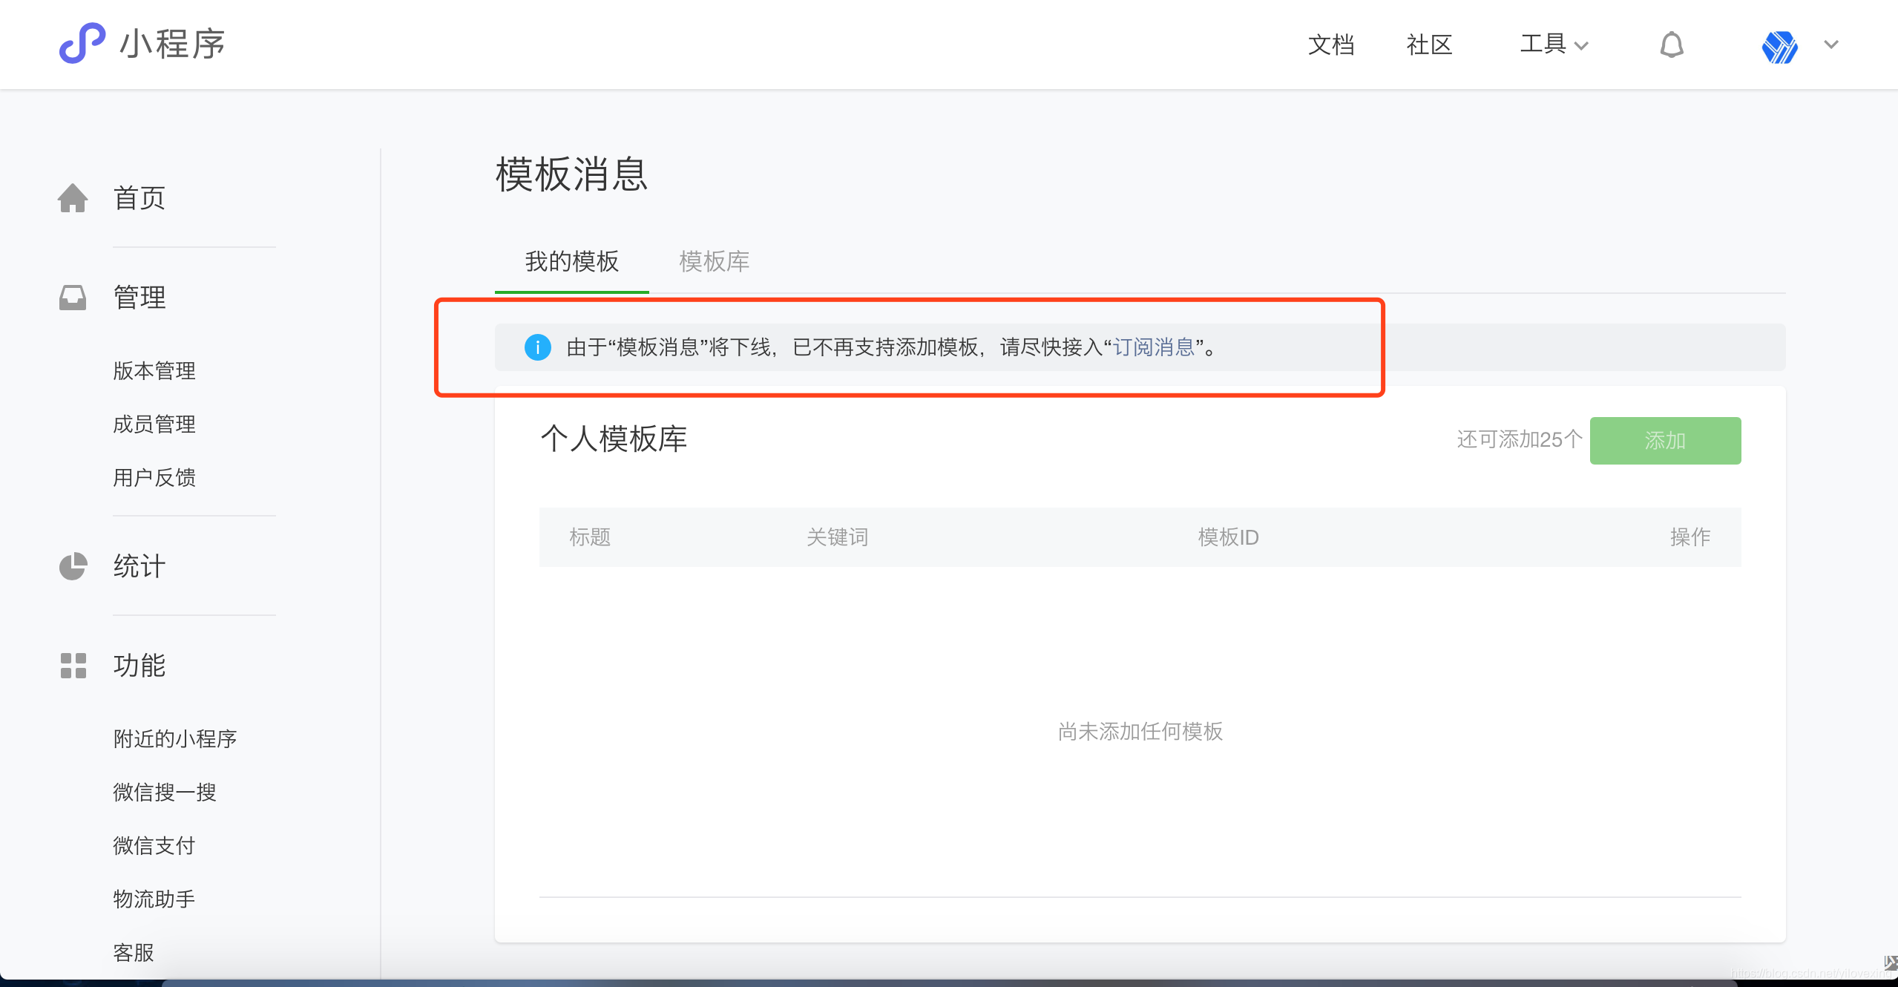Select 功能 section in sidebar
The height and width of the screenshot is (987, 1898).
[139, 666]
